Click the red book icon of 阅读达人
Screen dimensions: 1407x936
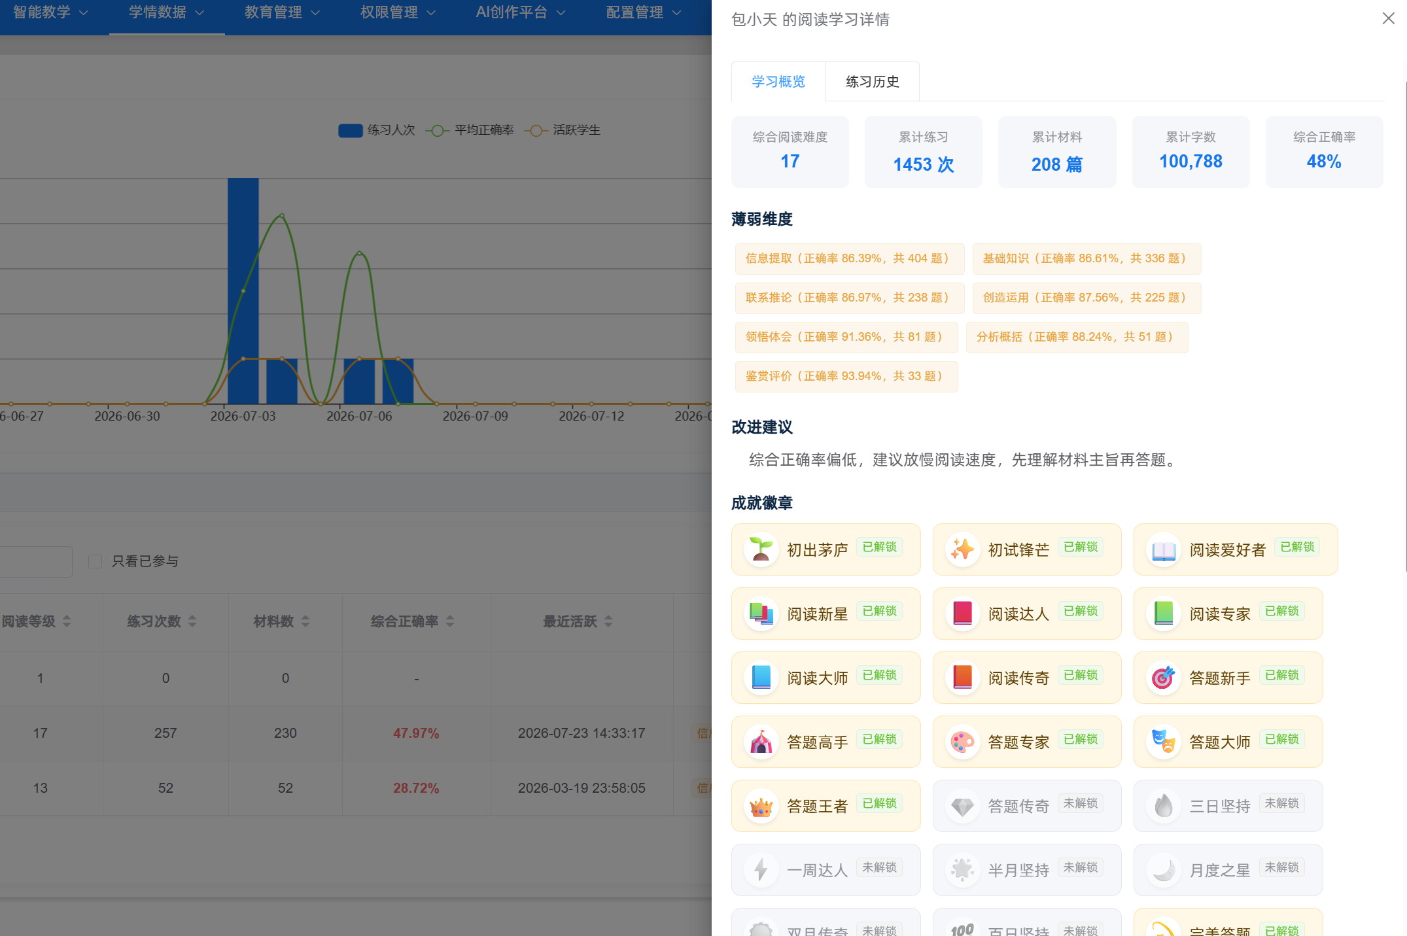[962, 614]
